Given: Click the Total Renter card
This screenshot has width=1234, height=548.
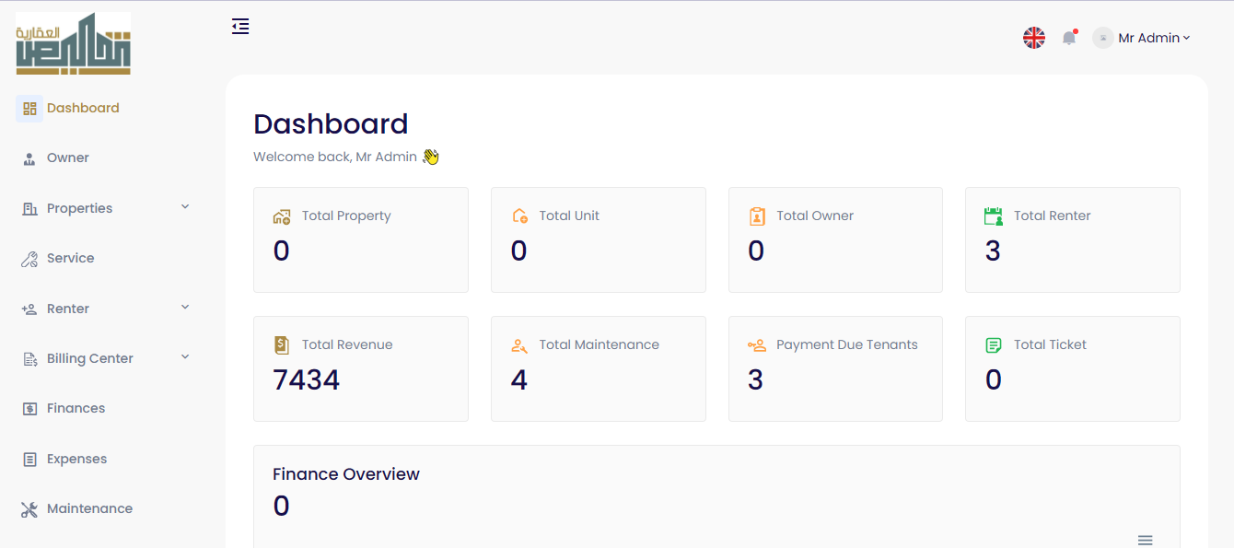Looking at the screenshot, I should point(1072,239).
